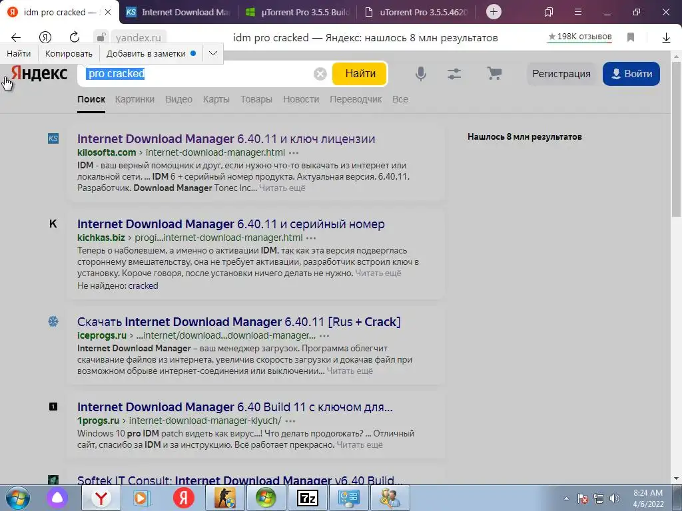Go back with the browser back arrow
Viewport: 682px width, 511px height.
(x=16, y=38)
